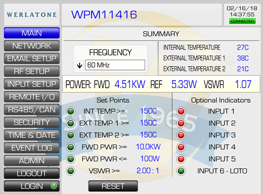The height and width of the screenshot is (194, 263).
Task: Go to SECURITY settings
Action: (32, 122)
